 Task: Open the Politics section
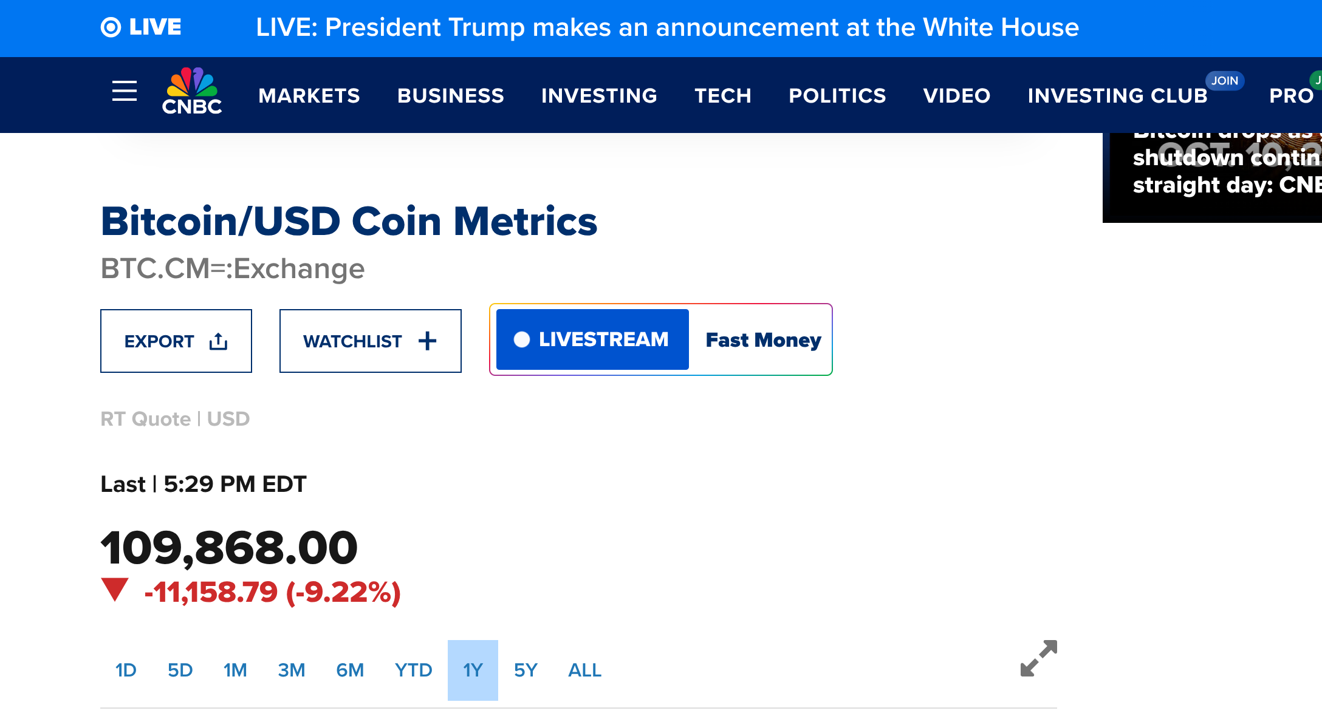[837, 96]
